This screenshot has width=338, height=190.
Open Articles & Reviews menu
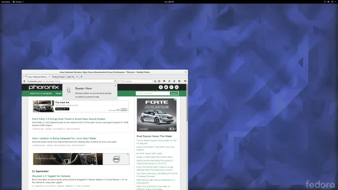[x=41, y=94]
